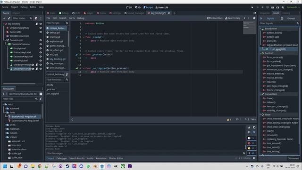Collapse Node signals group
Image resolution: width=302 pixels, height=170 pixels.
coord(260,115)
